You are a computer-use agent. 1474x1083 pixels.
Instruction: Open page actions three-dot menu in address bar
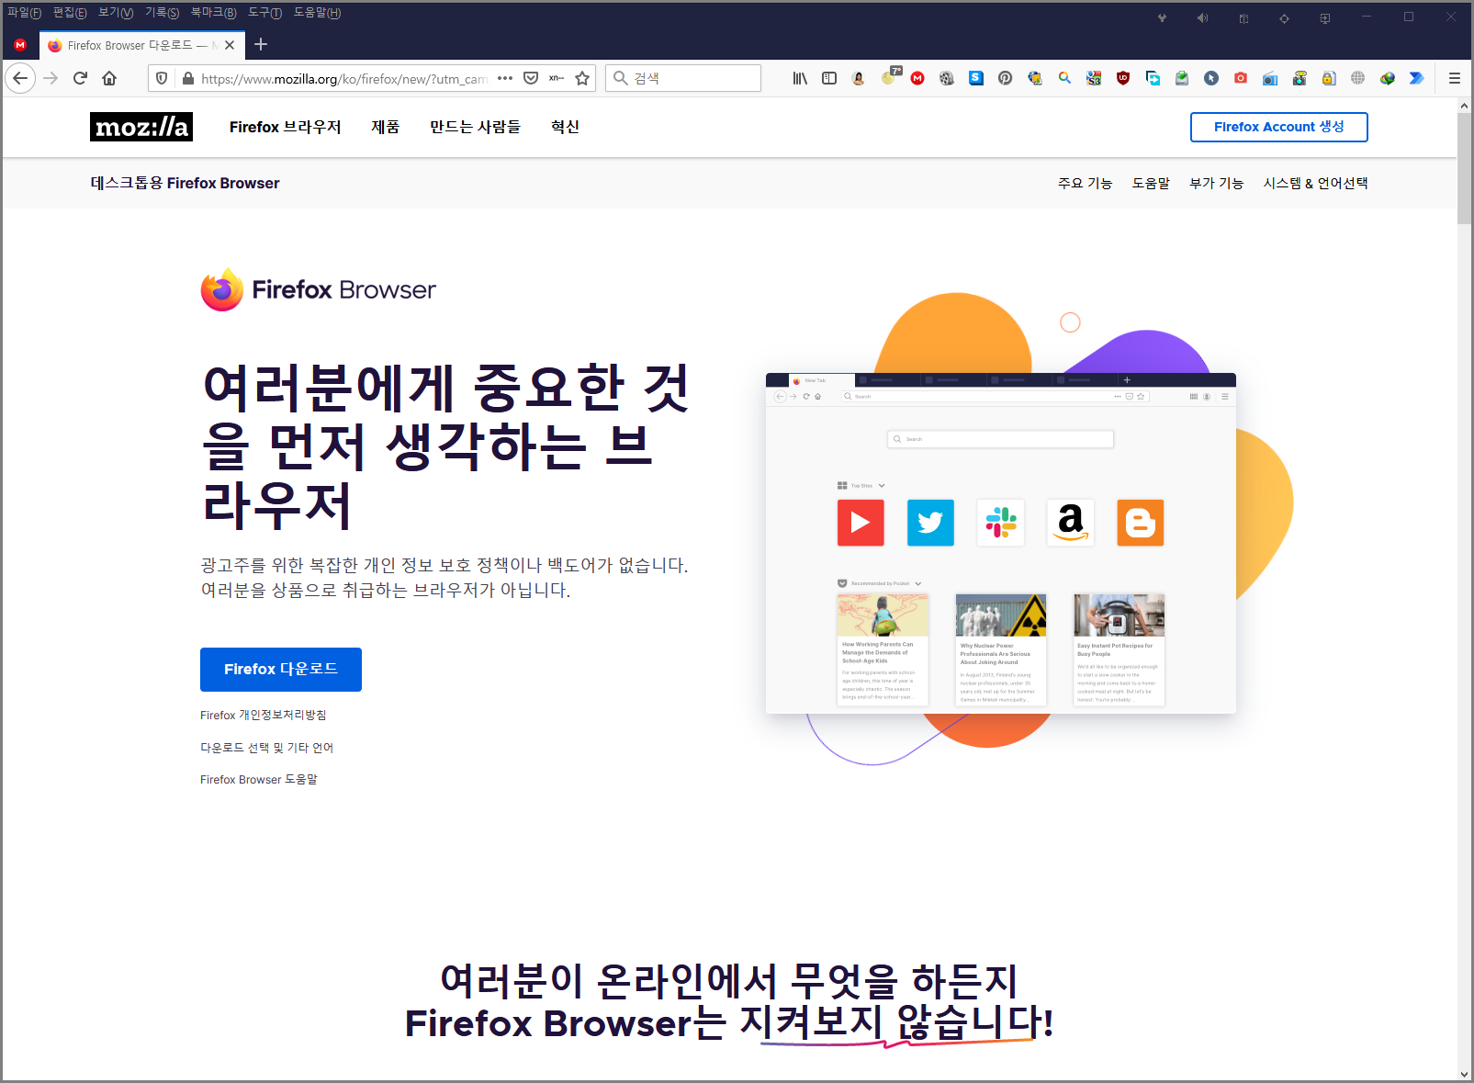click(x=505, y=78)
